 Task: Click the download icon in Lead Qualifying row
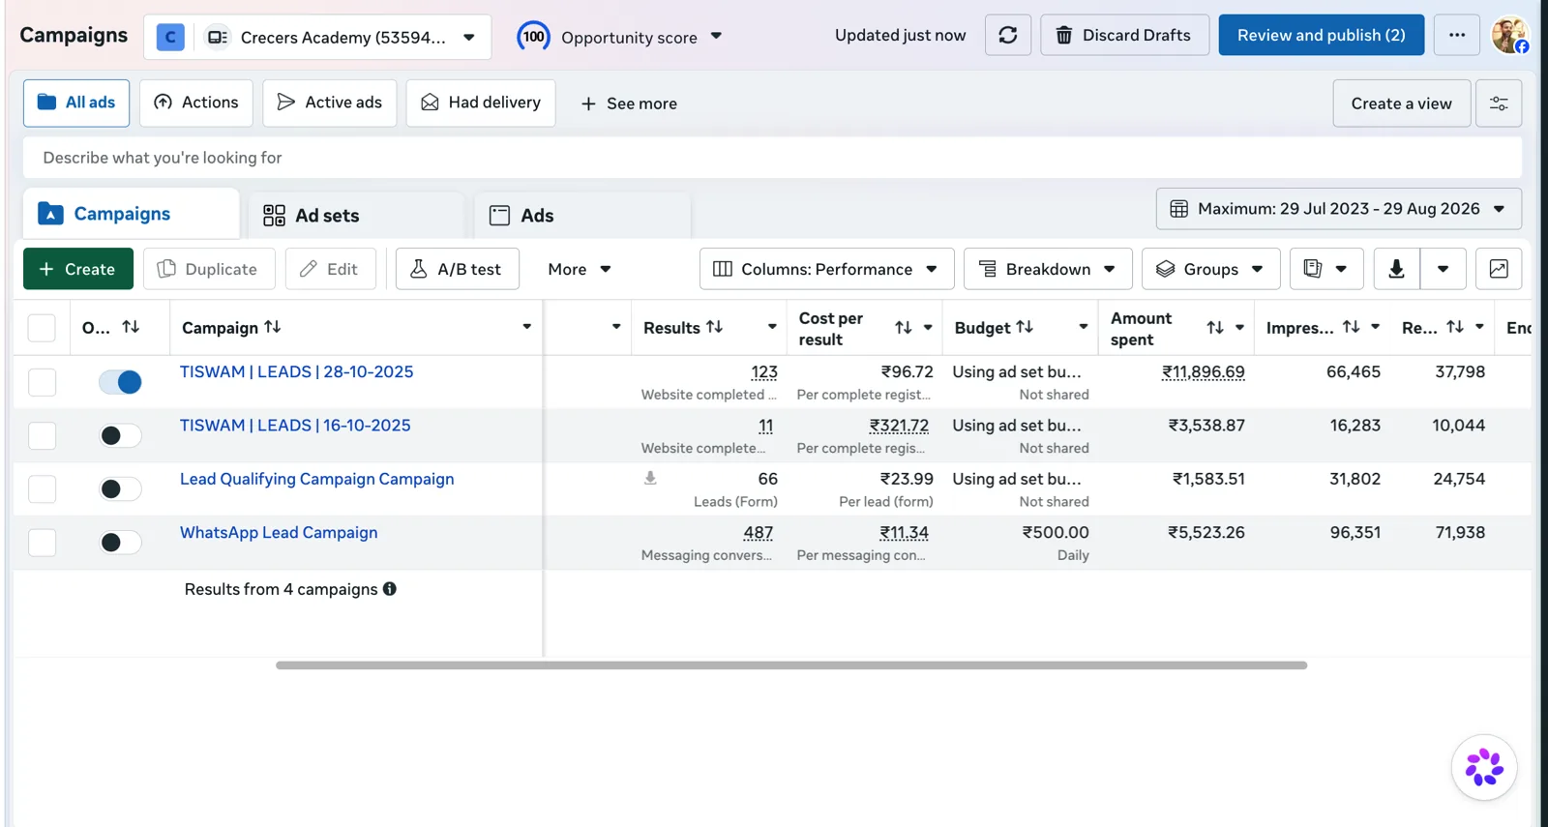(x=650, y=478)
